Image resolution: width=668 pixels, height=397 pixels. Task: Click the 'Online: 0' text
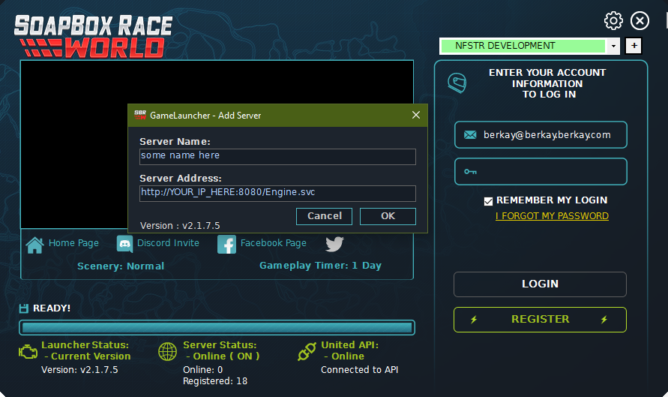pyautogui.click(x=202, y=370)
